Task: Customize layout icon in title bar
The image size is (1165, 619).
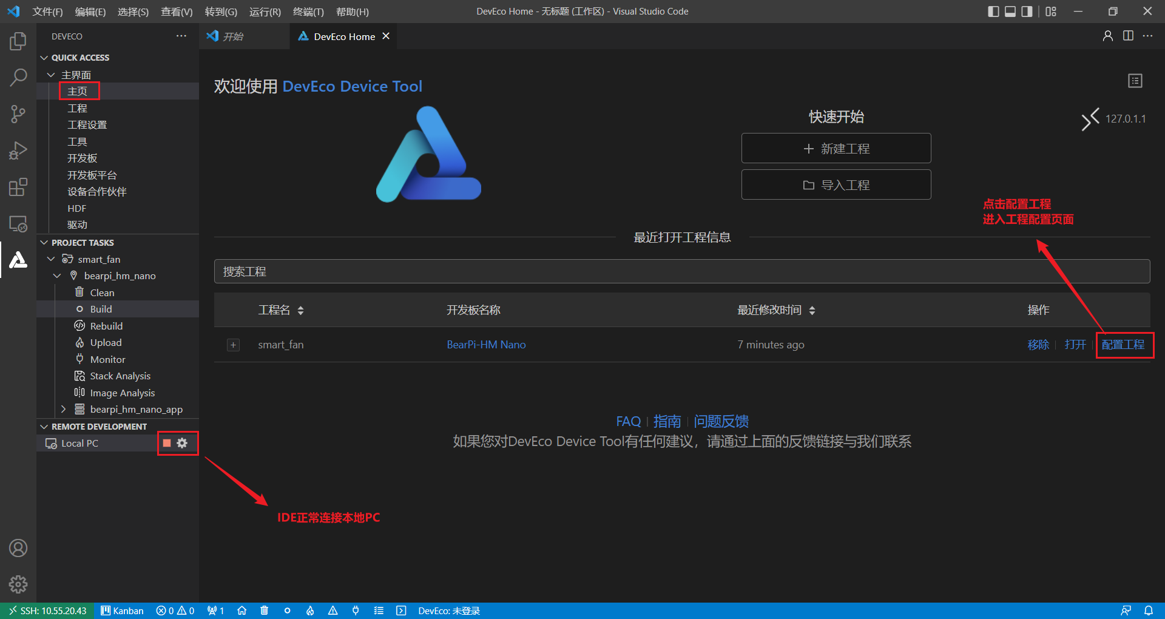Action: click(1051, 12)
